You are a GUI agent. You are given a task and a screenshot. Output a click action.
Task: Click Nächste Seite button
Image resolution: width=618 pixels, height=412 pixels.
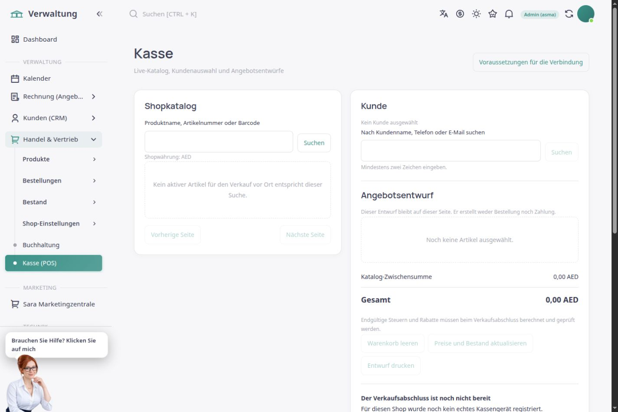(305, 235)
